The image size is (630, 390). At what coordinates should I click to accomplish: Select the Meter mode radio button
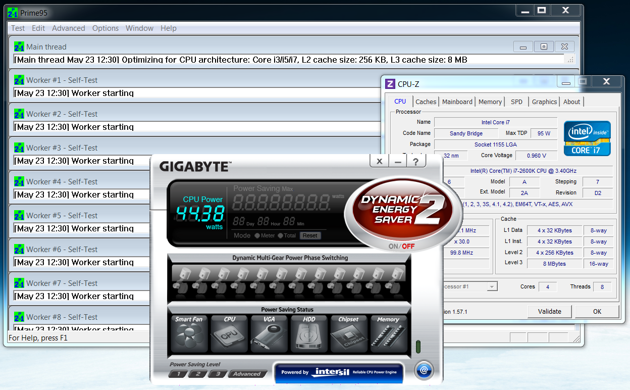click(257, 236)
